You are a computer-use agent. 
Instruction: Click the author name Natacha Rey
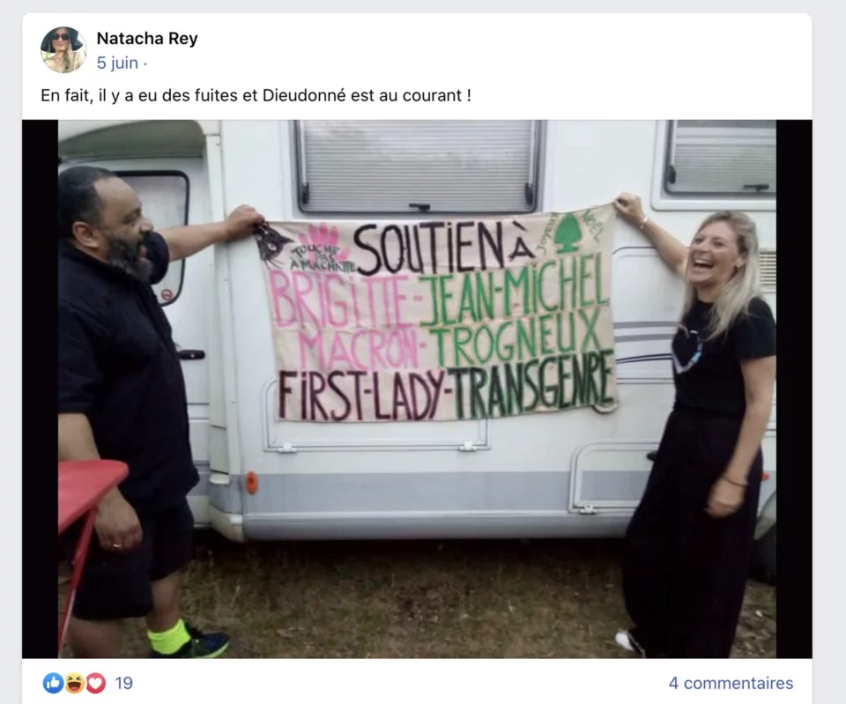[147, 38]
